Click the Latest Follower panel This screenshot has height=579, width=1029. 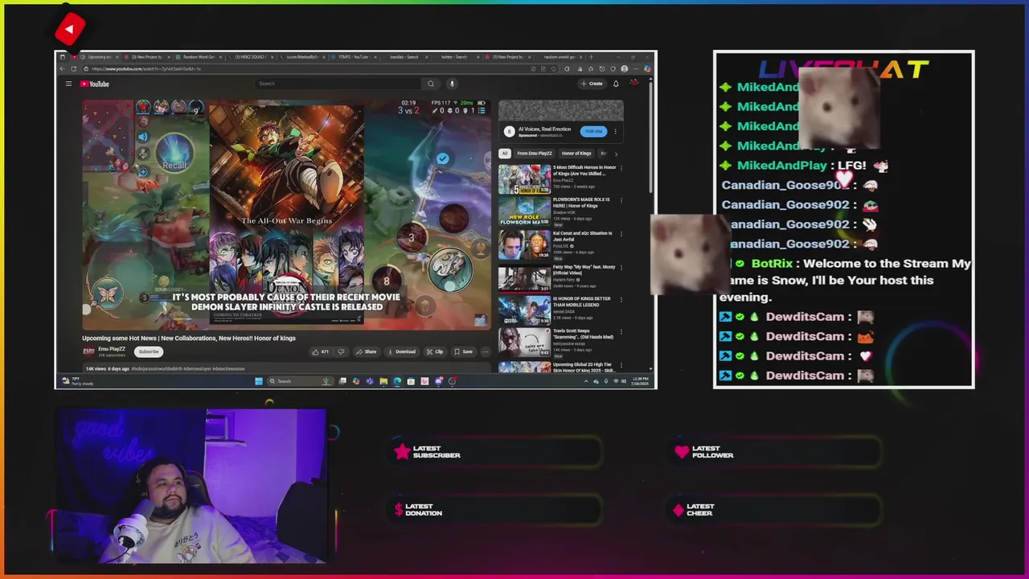click(775, 452)
